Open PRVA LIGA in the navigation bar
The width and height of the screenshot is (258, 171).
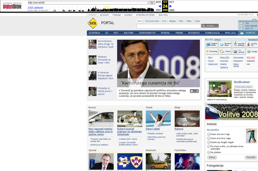pos(230,33)
